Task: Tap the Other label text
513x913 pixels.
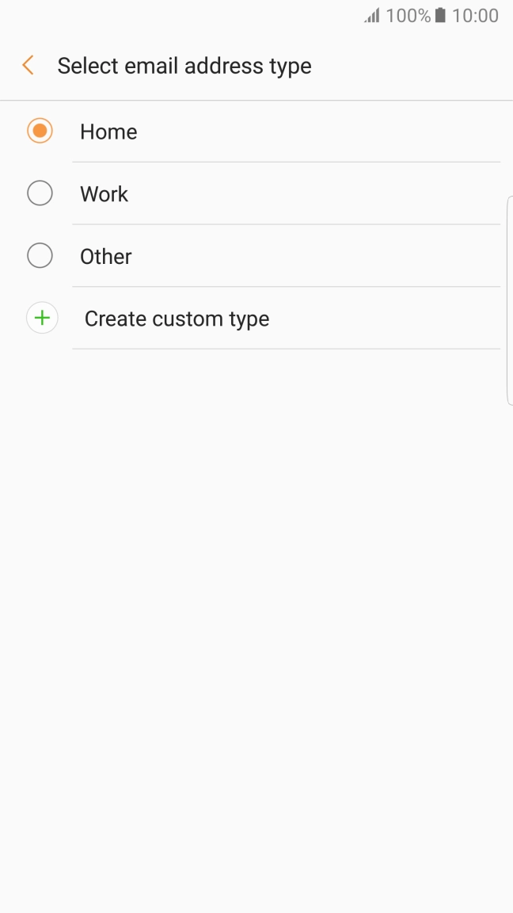Action: click(104, 256)
